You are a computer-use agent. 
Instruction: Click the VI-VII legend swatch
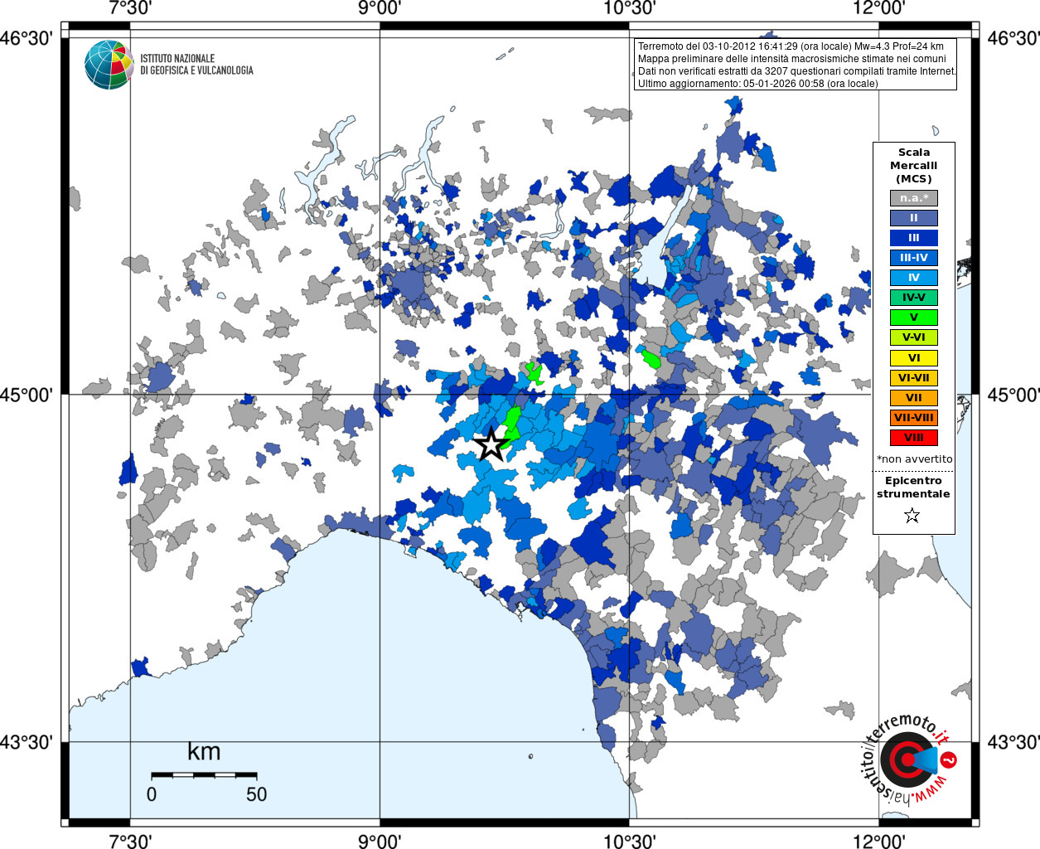point(914,378)
